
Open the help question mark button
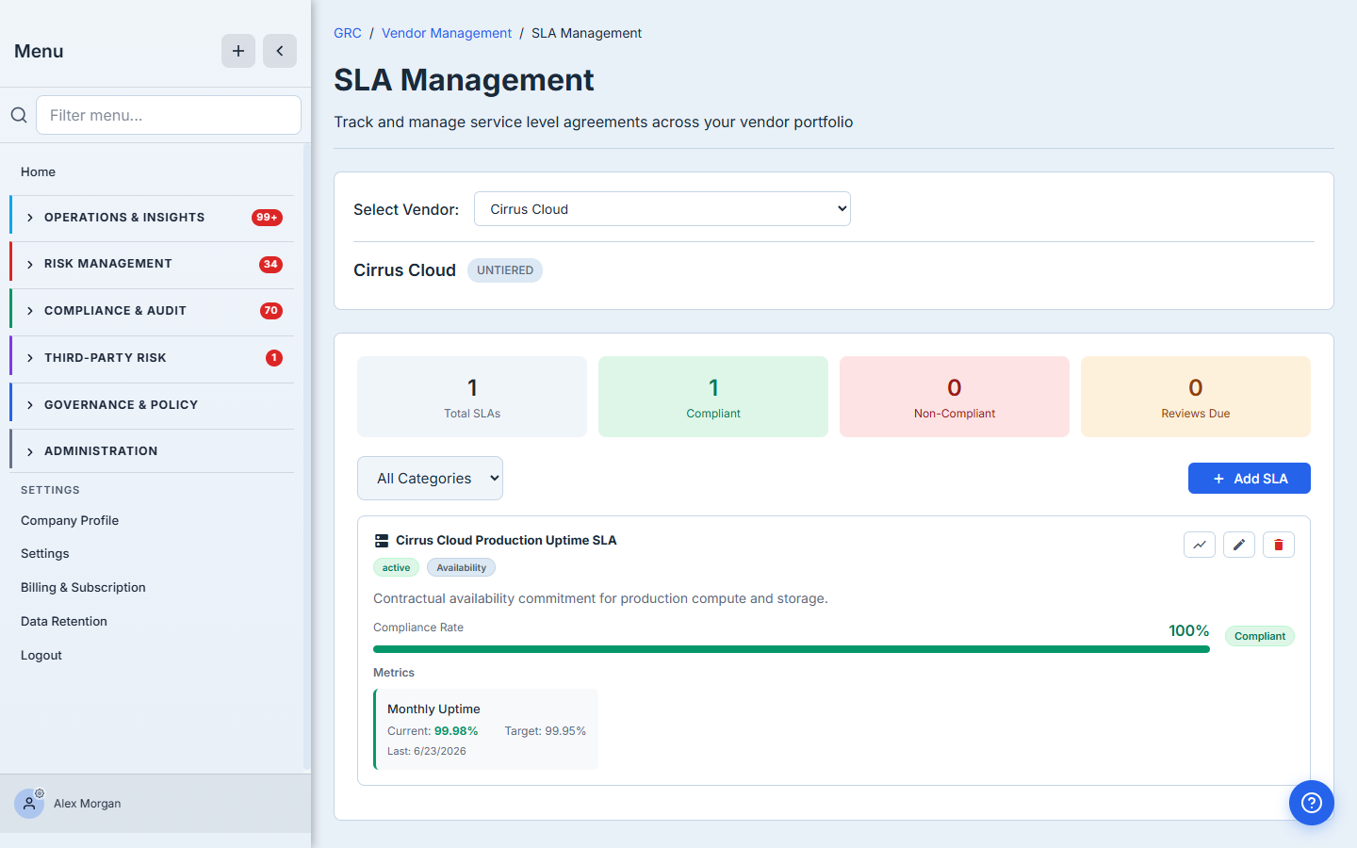[x=1312, y=803]
